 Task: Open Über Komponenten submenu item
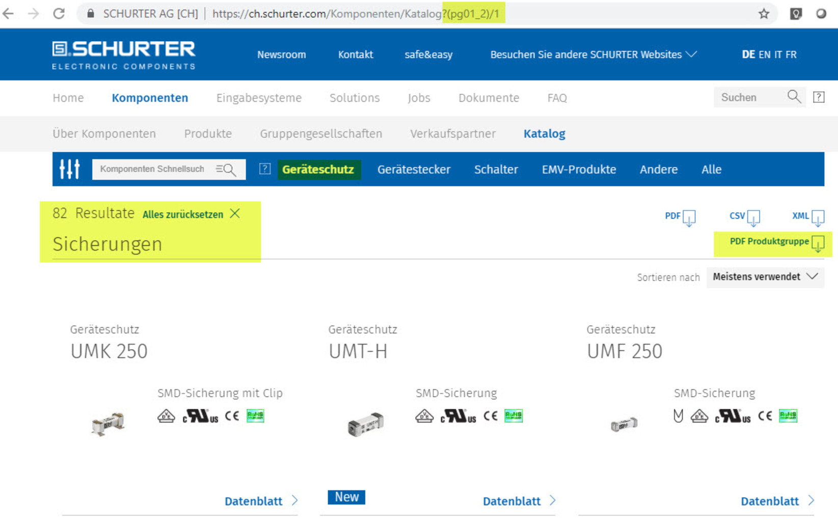coord(104,134)
